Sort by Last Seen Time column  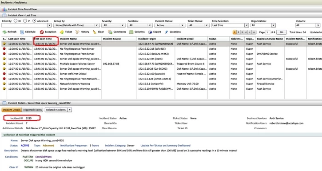coord(20,39)
